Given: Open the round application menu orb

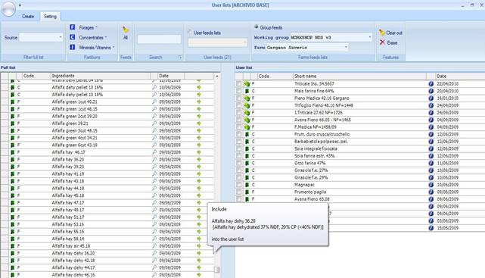Looking at the screenshot, I should pos(8,8).
